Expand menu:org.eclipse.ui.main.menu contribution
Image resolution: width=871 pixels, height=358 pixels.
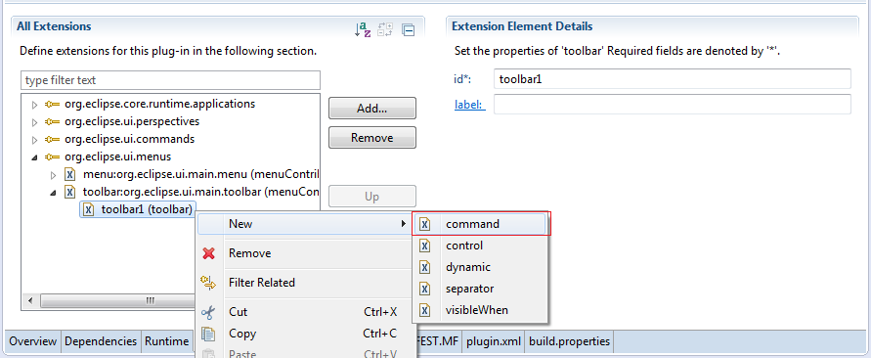pos(54,175)
